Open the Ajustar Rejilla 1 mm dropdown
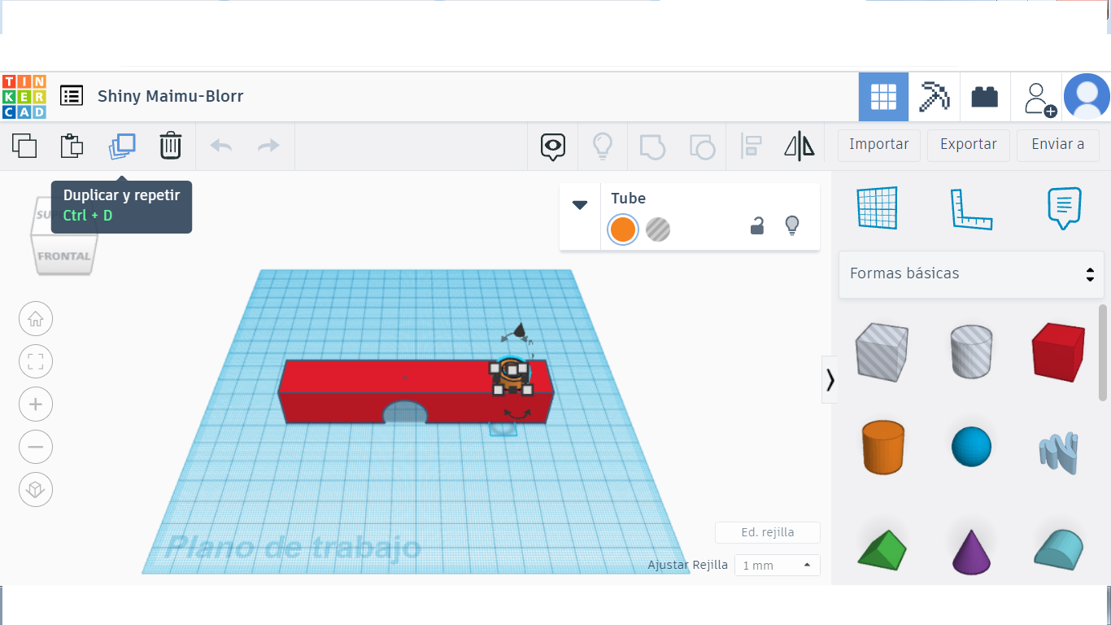Screen dimensions: 1111x625 click(777, 565)
